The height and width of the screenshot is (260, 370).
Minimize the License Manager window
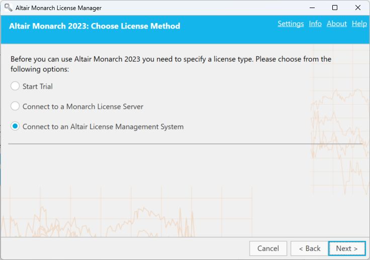312,8
